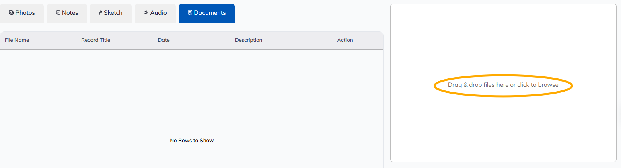Click the Action column header
The height and width of the screenshot is (168, 621).
(345, 40)
